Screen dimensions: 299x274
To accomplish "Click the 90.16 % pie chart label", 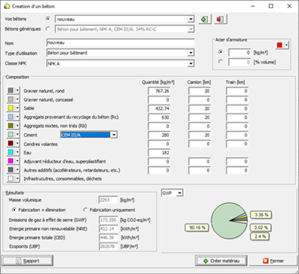I will (x=197, y=228).
